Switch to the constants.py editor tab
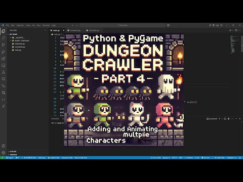243x182 pixels. point(74,30)
